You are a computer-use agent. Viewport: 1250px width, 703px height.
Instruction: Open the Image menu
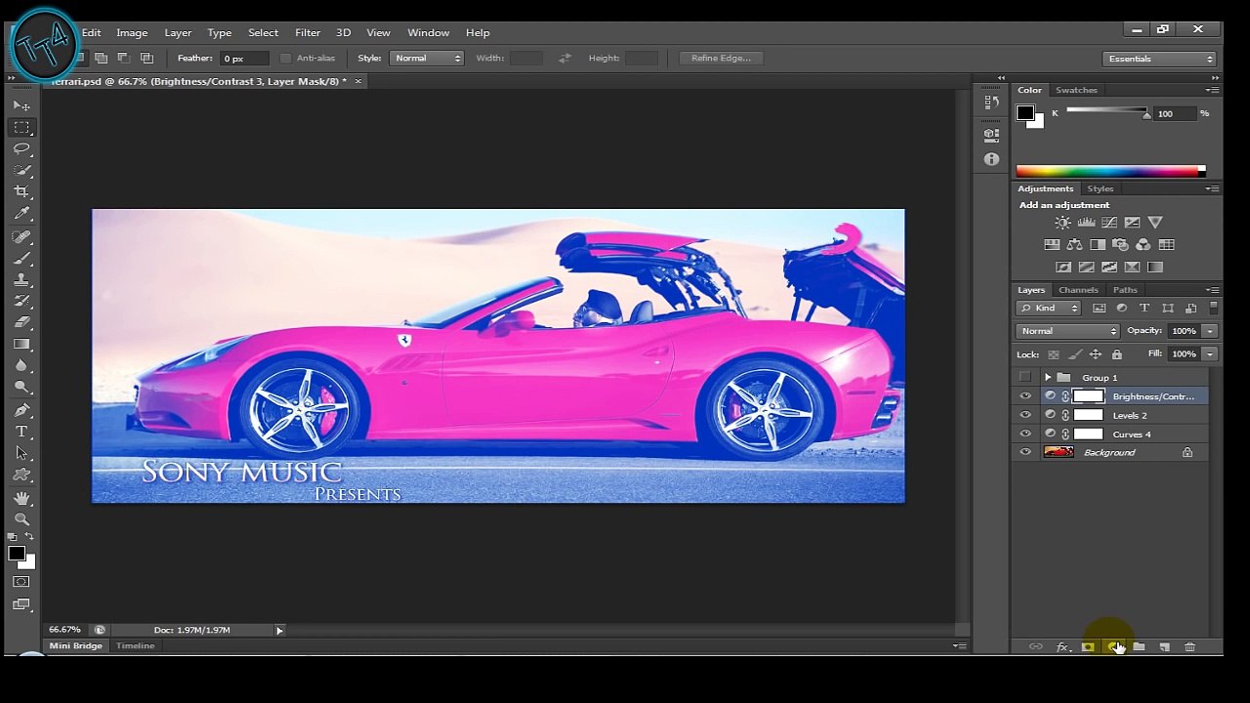coord(132,32)
